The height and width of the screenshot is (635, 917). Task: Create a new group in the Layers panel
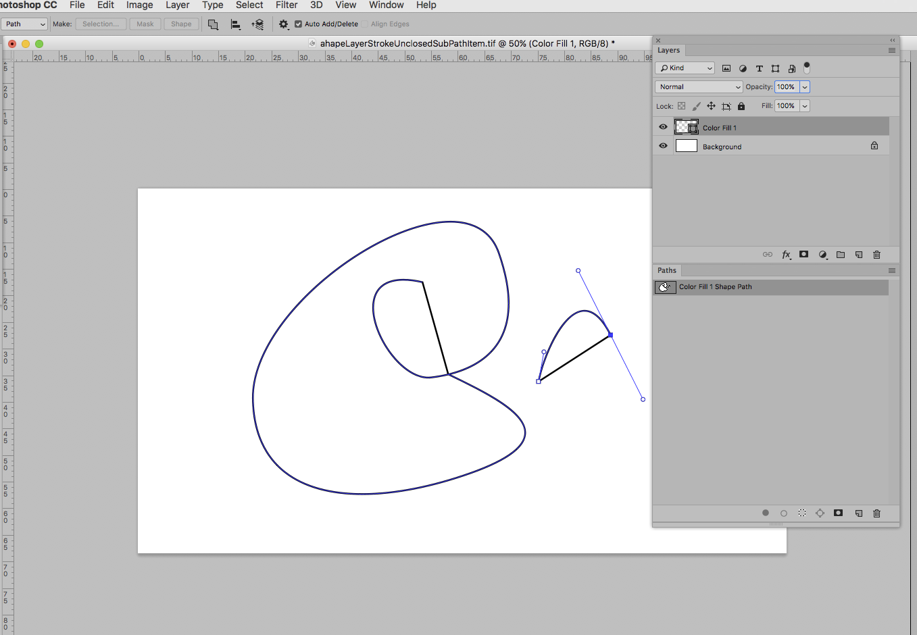point(841,255)
